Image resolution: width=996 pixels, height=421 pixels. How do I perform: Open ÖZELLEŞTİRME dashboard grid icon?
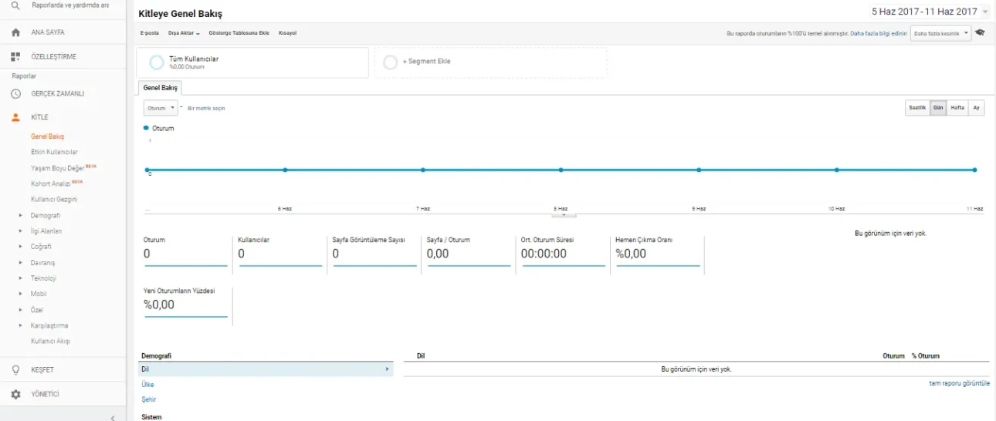tap(15, 57)
